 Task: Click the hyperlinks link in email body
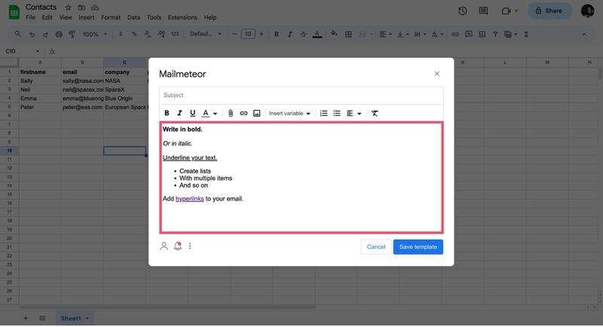point(190,199)
